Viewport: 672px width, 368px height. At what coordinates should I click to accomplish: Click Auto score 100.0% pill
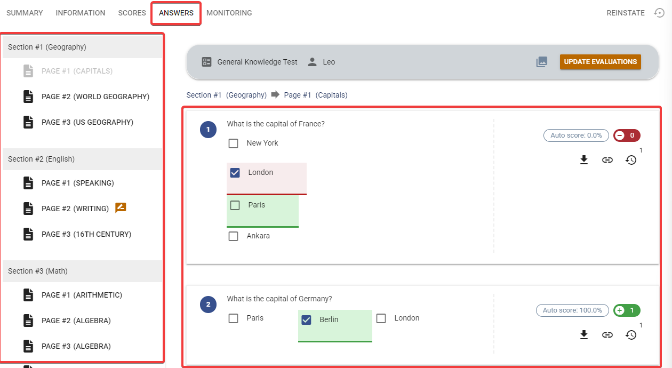click(572, 310)
